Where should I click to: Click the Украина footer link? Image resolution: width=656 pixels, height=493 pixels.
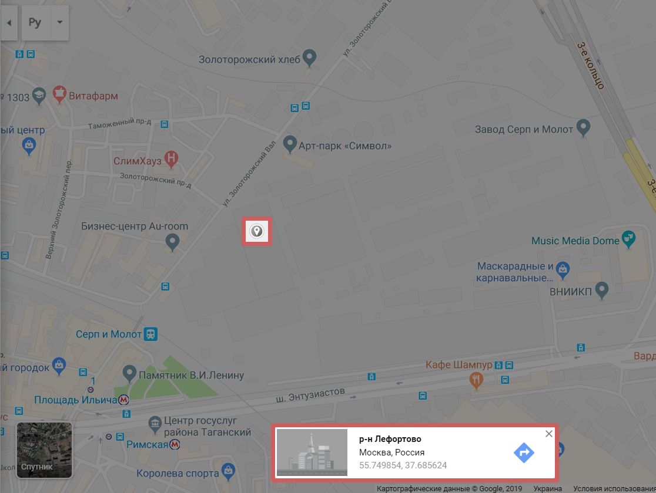(547, 488)
